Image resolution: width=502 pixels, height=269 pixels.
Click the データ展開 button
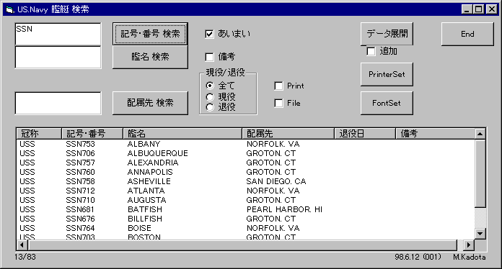387,34
